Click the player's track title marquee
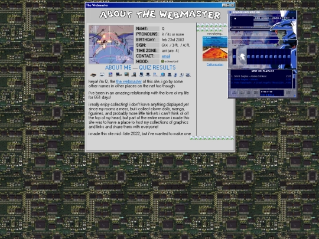The image size is (319, 239). pyautogui.click(x=274, y=18)
